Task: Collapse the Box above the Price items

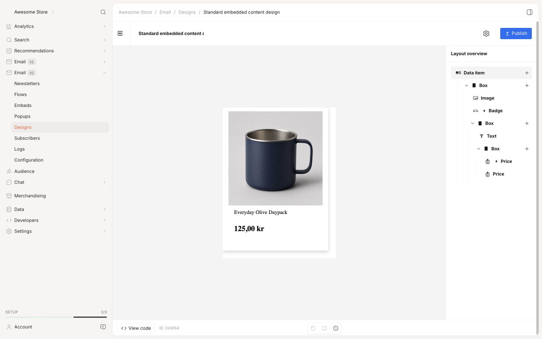Action: 479,149
